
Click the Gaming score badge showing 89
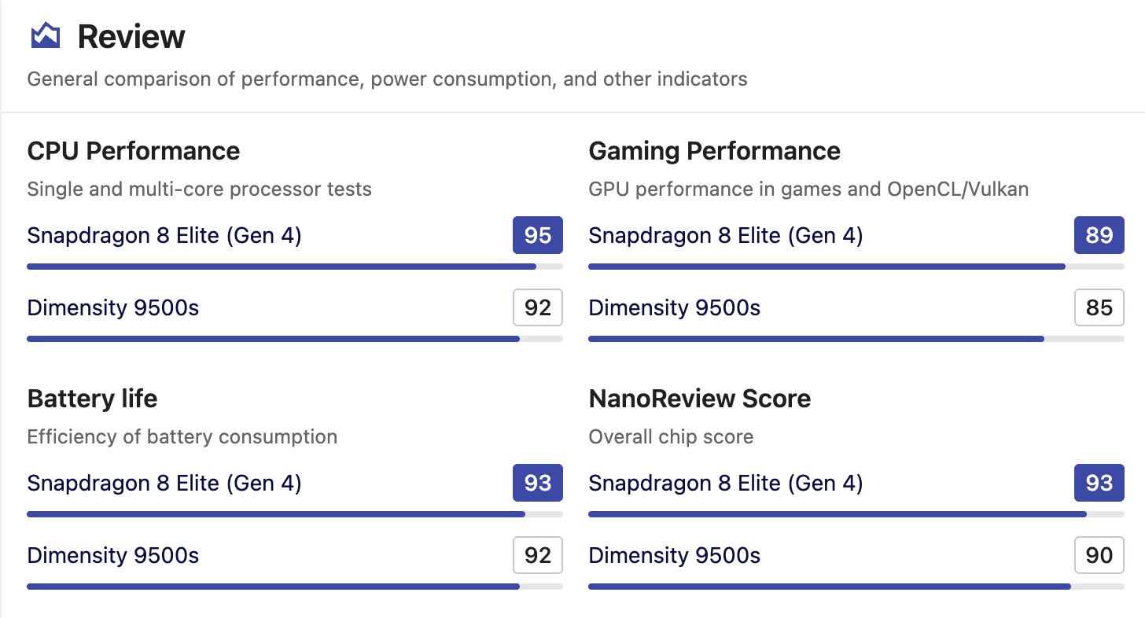tap(1099, 235)
